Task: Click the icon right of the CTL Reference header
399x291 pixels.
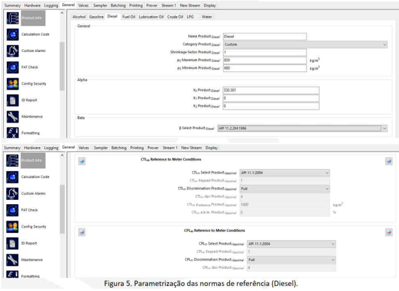Action: coord(388,161)
